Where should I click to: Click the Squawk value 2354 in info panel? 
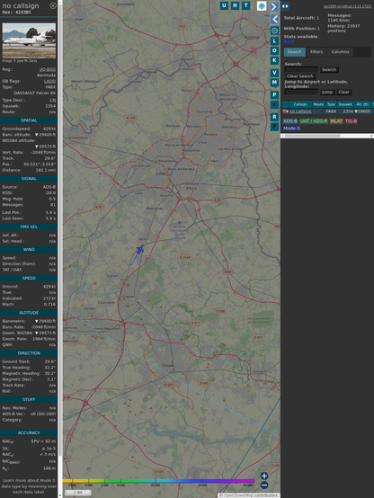(50, 106)
